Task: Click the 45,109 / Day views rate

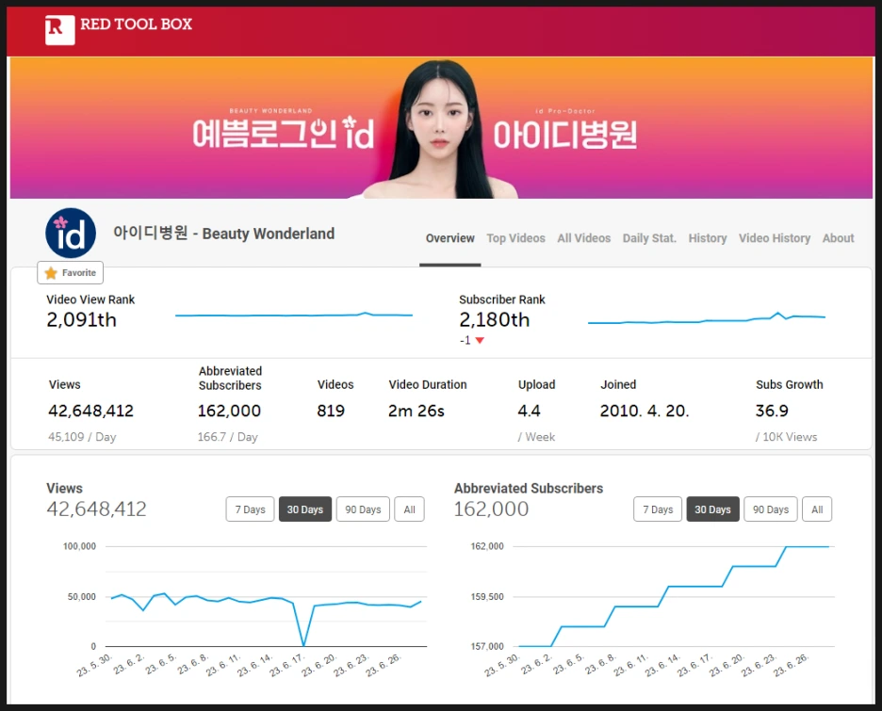Action: point(82,437)
